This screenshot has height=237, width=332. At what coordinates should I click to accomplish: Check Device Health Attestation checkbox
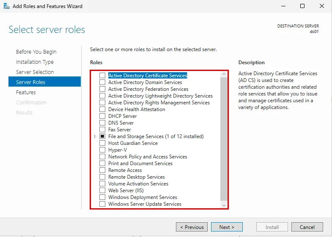pyautogui.click(x=102, y=109)
